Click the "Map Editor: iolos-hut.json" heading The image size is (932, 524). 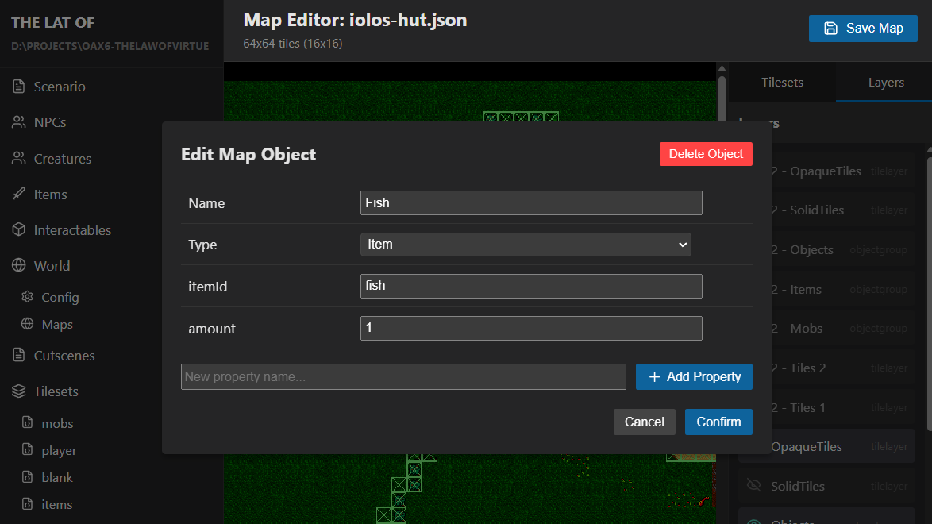tap(355, 20)
